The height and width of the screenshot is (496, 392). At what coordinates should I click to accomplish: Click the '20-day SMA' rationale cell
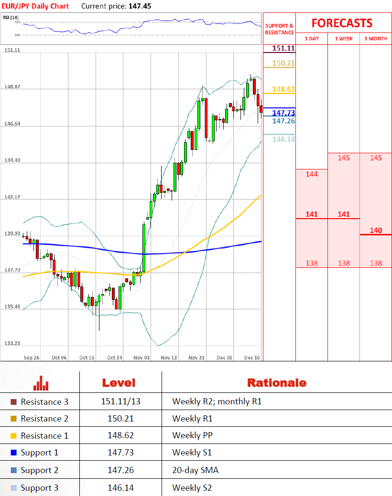(195, 470)
